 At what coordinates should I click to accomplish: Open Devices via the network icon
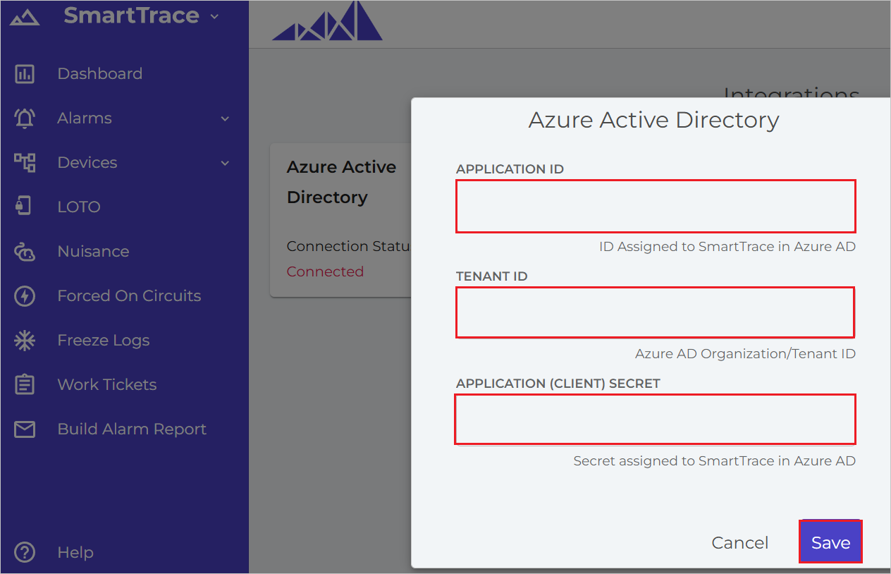[x=25, y=162]
